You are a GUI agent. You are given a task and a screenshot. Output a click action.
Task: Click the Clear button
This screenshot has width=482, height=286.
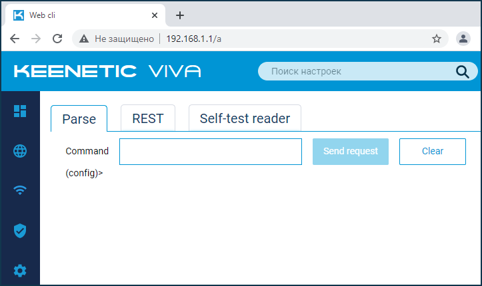[x=433, y=152]
